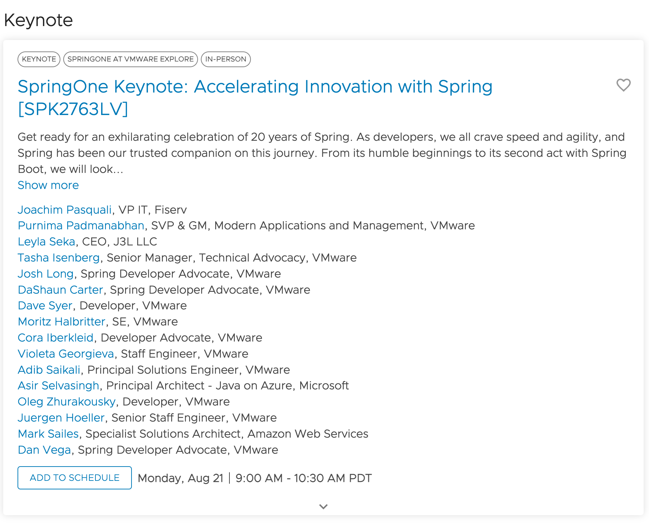Viewport: 649px width, 523px height.
Task: Favorite the keynote using the heart icon
Action: click(623, 85)
